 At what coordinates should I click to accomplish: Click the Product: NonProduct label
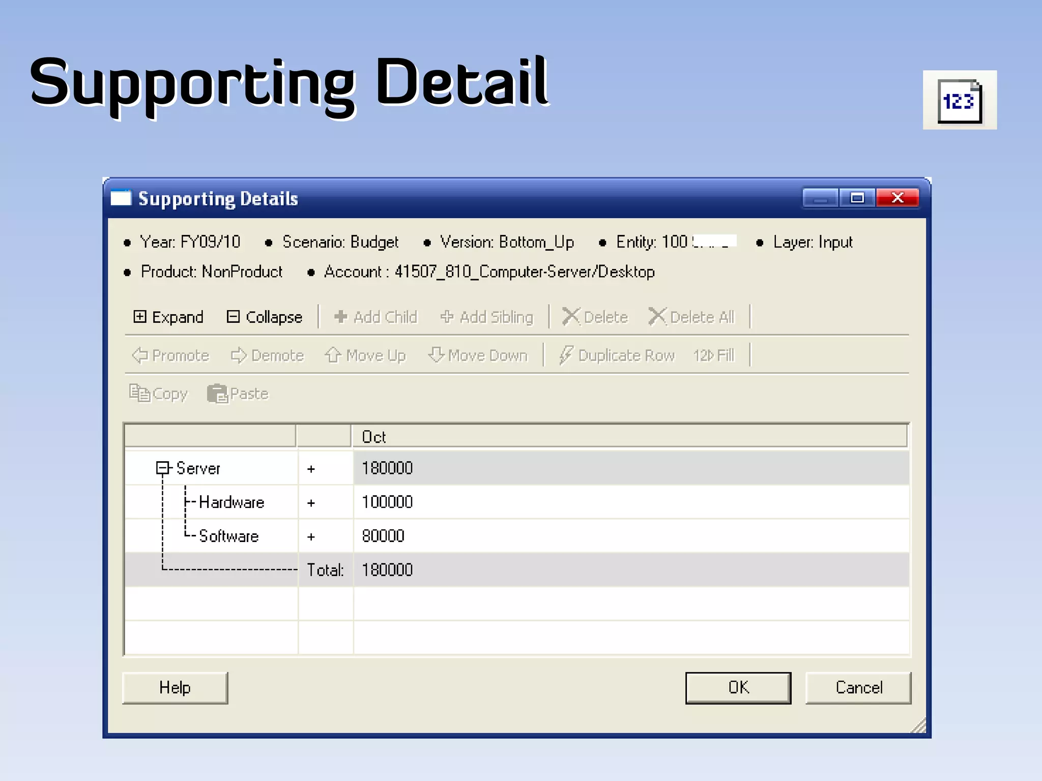click(x=212, y=272)
